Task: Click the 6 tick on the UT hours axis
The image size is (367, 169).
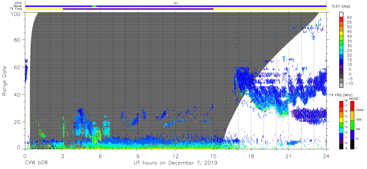Action: [100, 156]
